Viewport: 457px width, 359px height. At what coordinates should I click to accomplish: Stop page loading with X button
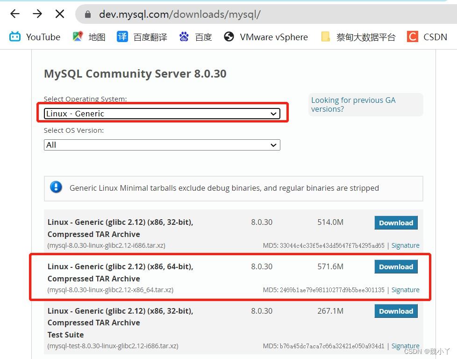[x=60, y=14]
